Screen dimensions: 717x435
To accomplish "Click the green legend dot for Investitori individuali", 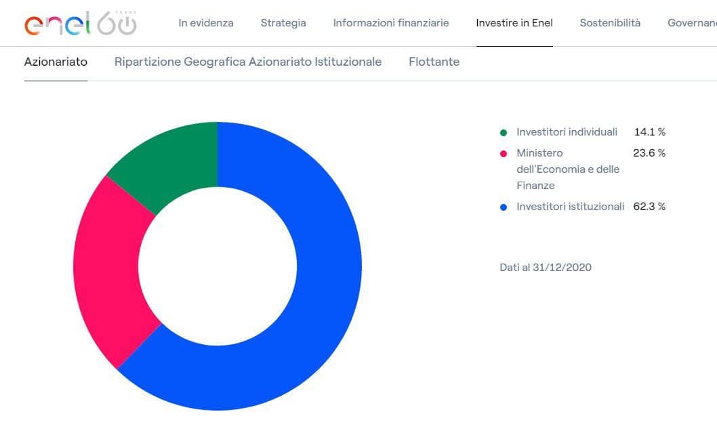I will point(504,133).
